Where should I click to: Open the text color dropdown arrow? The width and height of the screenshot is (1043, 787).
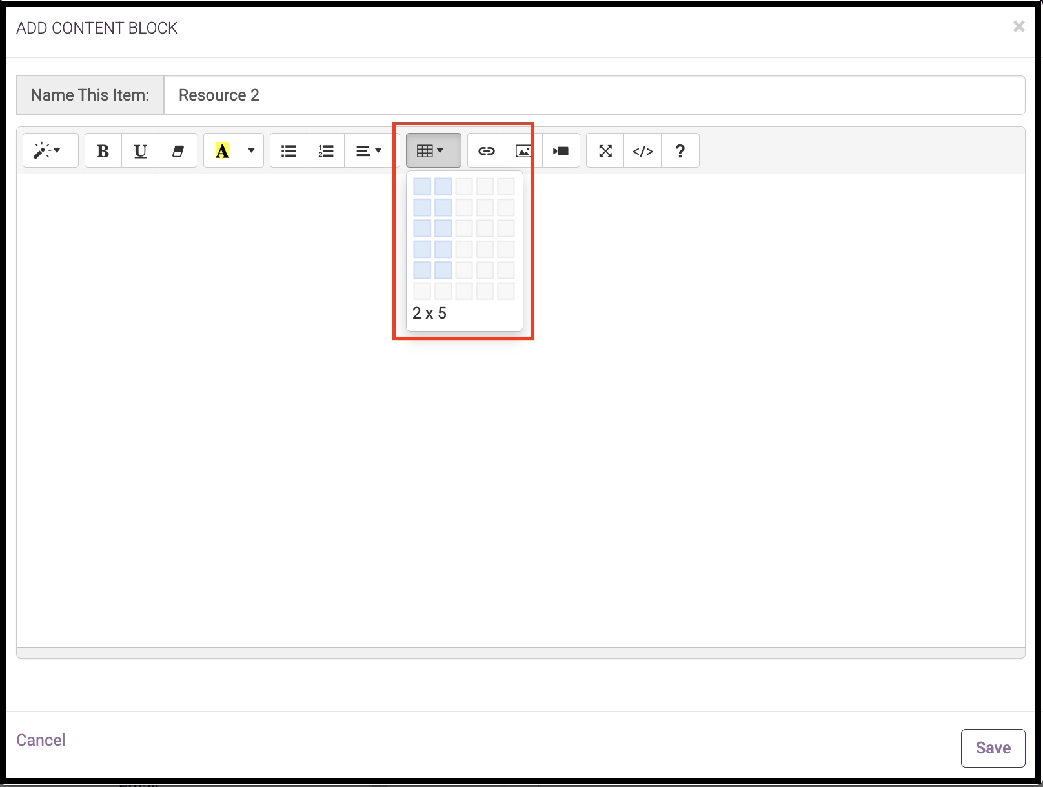[252, 150]
